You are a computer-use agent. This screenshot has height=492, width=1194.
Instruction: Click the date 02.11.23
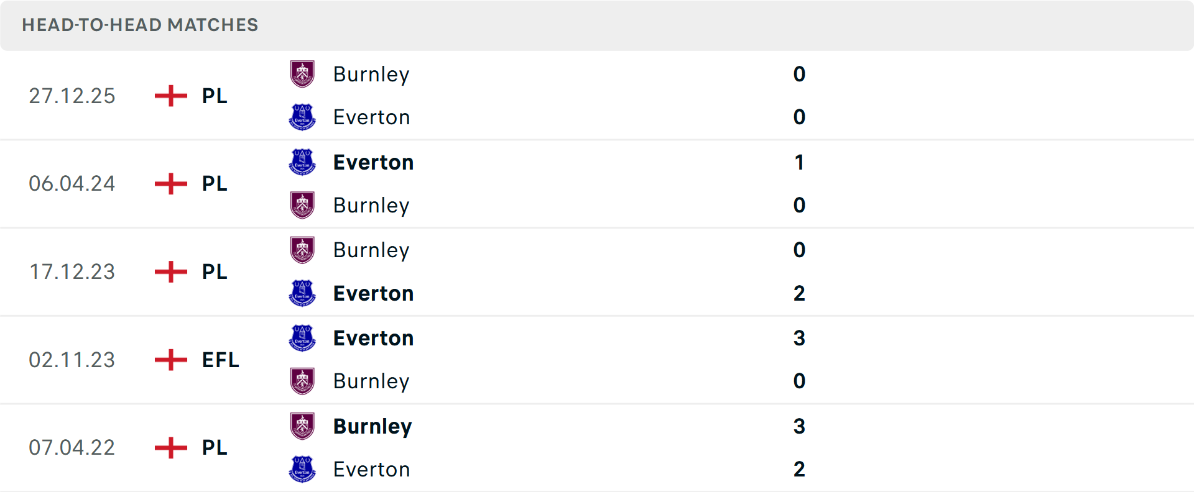pos(72,360)
